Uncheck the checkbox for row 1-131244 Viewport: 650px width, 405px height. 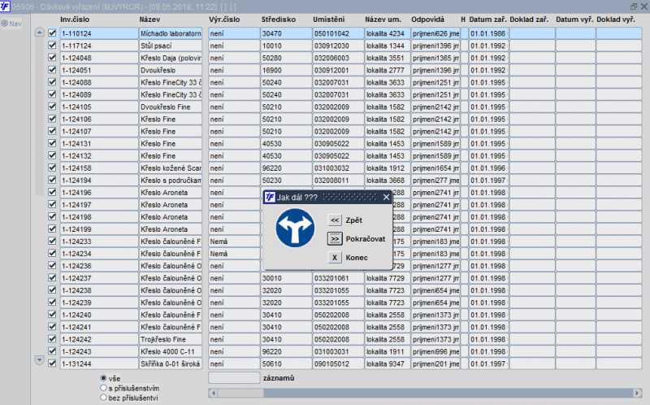[x=52, y=364]
